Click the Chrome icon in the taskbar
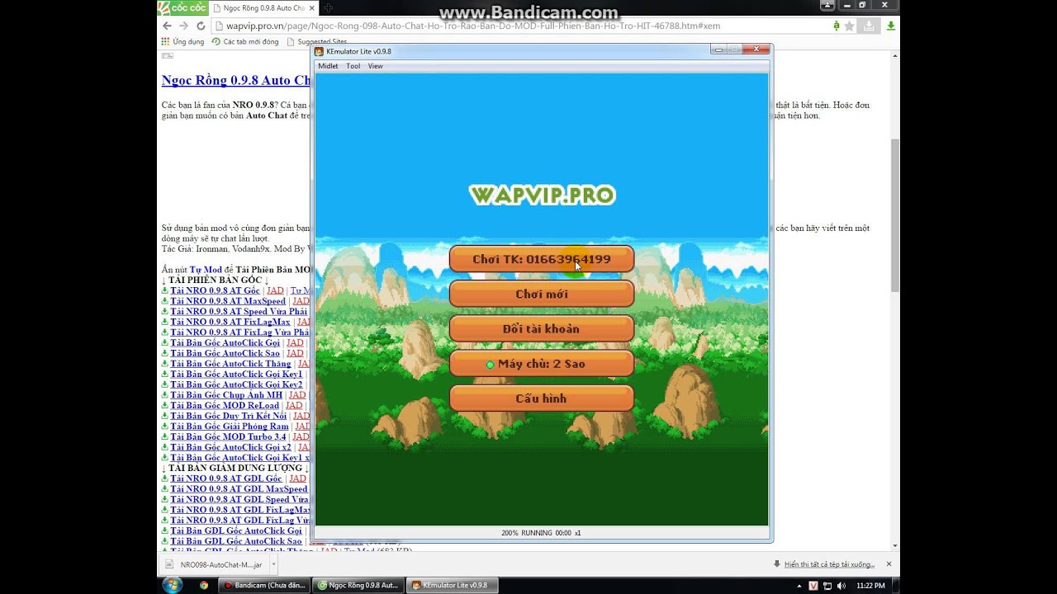 (204, 585)
